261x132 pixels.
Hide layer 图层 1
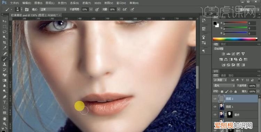(215, 107)
